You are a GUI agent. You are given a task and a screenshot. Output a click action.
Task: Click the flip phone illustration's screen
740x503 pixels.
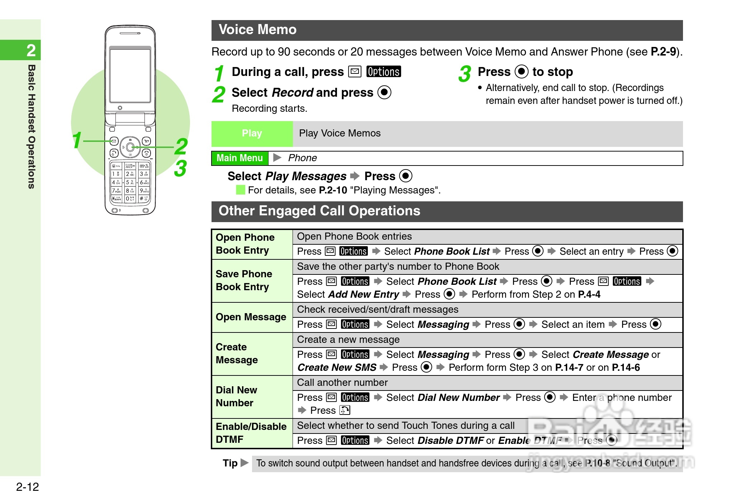130,76
